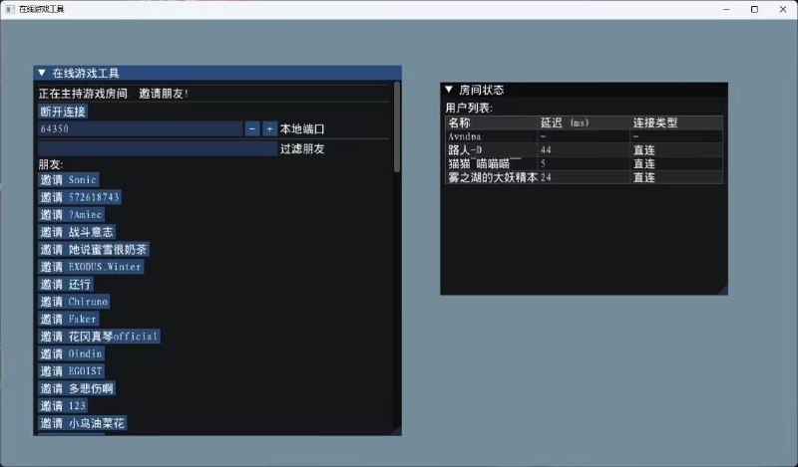Click 直连 connection type for 猫猫 row
This screenshot has height=467, width=798.
click(x=643, y=163)
